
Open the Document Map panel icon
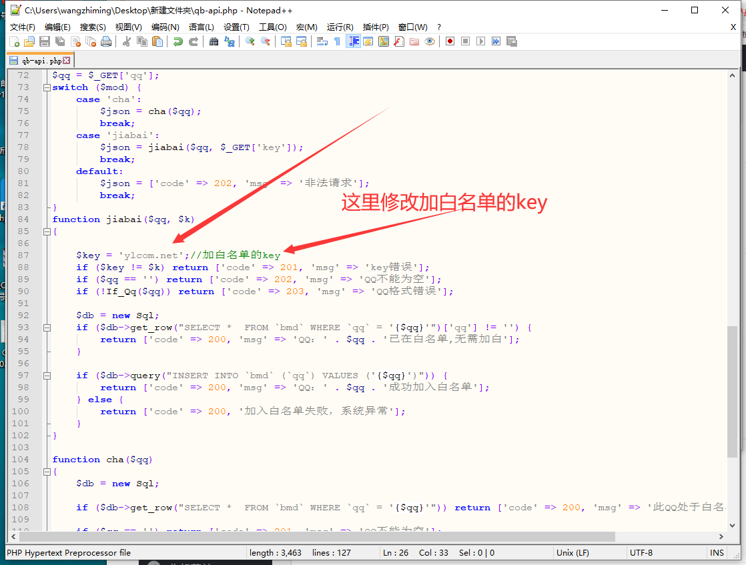[384, 42]
